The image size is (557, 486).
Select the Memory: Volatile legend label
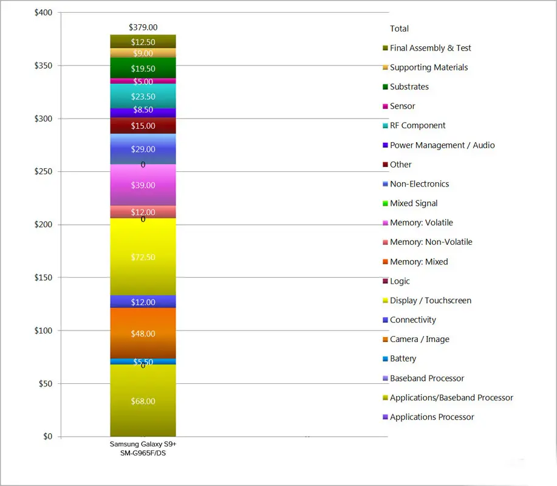(422, 223)
